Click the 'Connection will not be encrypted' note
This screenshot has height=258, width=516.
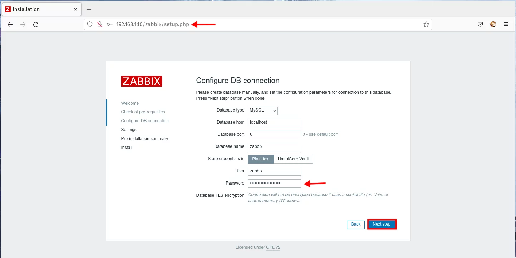click(318, 198)
